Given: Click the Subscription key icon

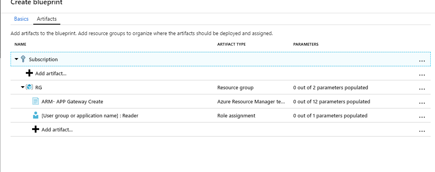Looking at the screenshot, I should [x=23, y=59].
